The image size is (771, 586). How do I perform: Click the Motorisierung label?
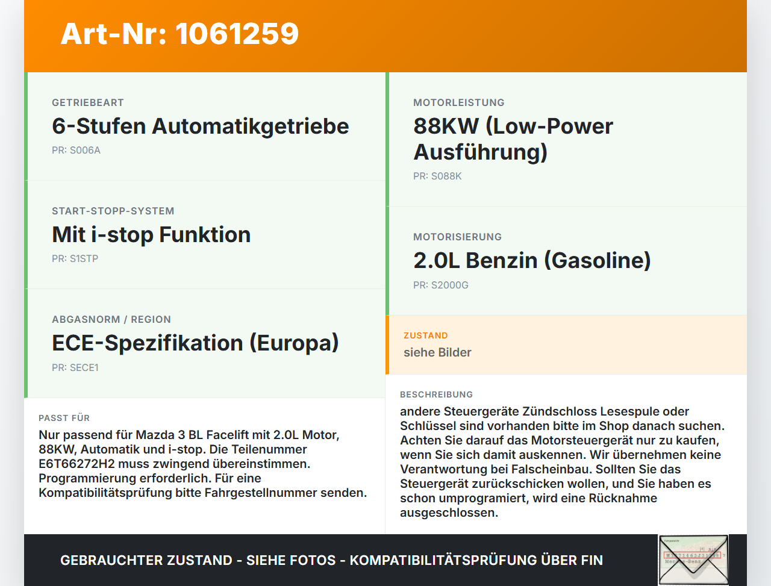pos(457,237)
